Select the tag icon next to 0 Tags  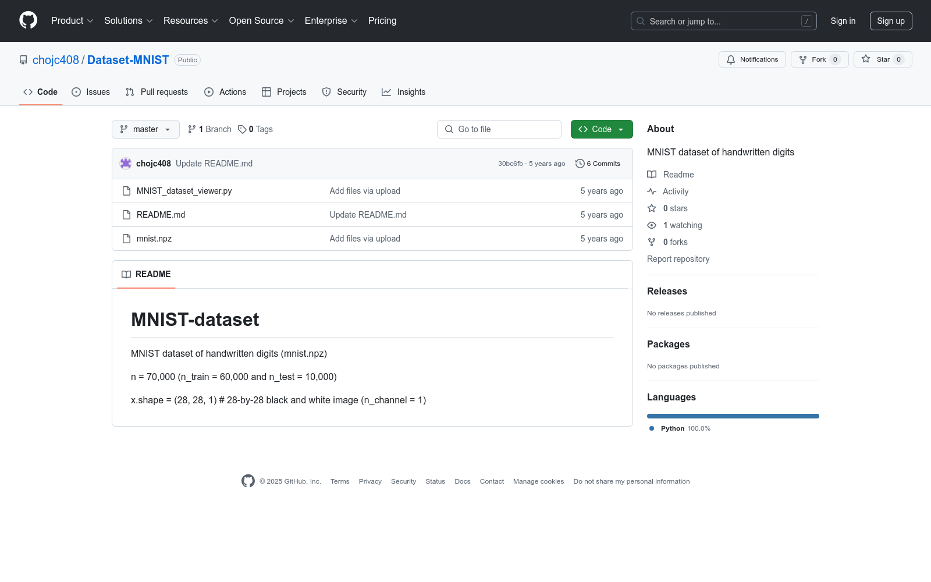click(x=242, y=129)
